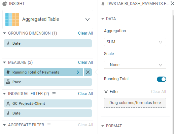Image resolution: width=174 pixels, height=134 pixels.
Task: Clear all grouping dimensions
Action: (85, 33)
